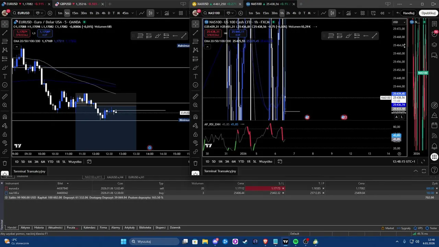This screenshot has height=247, width=439.
Task: Collapse the EMA indicator legend in the NAS100 chart
Action: pos(207,47)
